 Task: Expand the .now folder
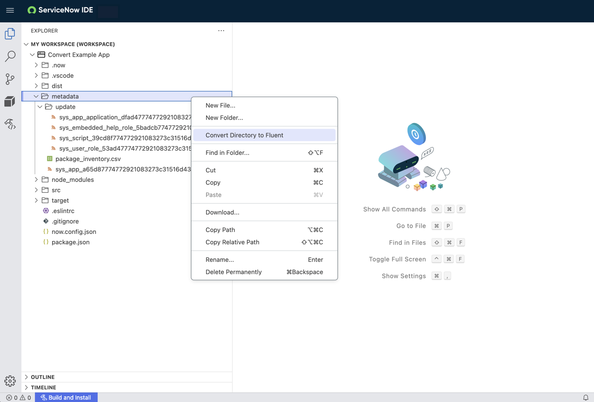tap(36, 65)
